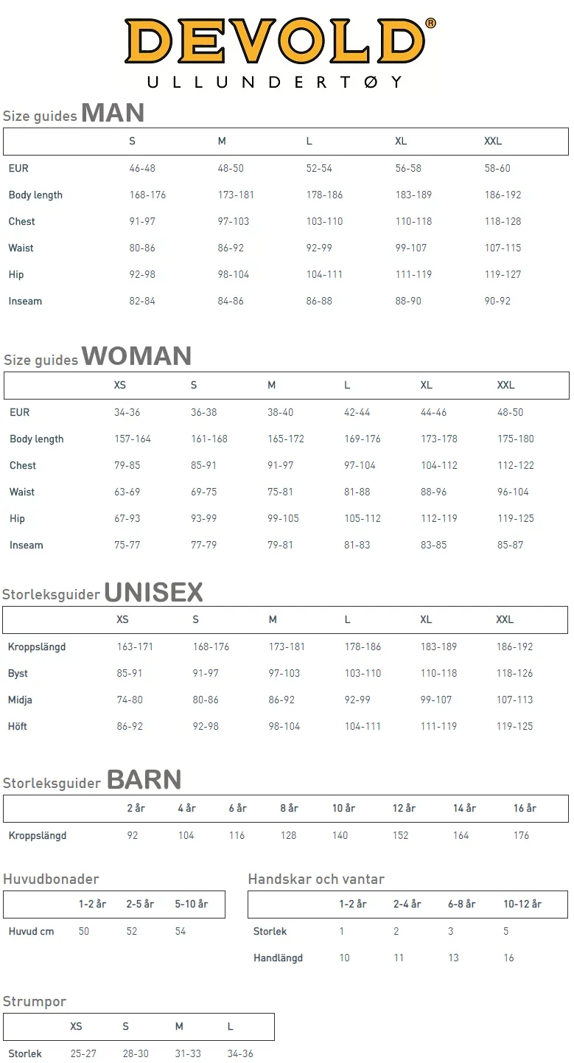Click the registered trademark symbol by logo
The width and height of the screenshot is (574, 1063).
click(431, 24)
